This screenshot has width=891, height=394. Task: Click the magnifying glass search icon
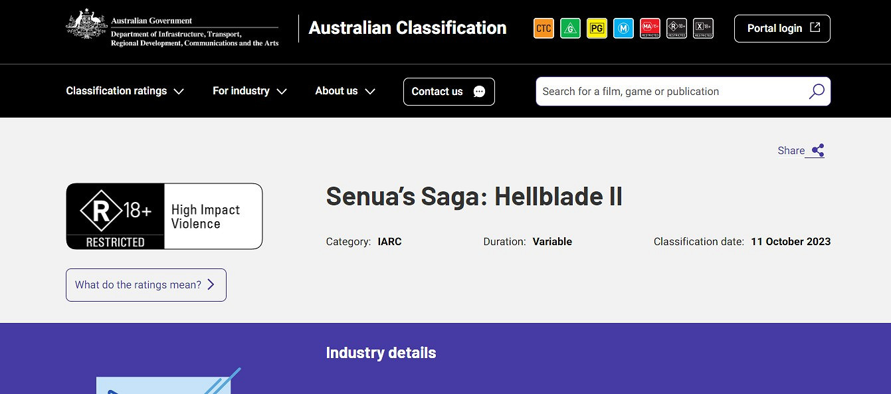[817, 92]
